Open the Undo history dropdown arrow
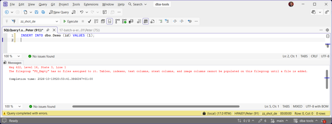332x124 pixels. coord(86,12)
